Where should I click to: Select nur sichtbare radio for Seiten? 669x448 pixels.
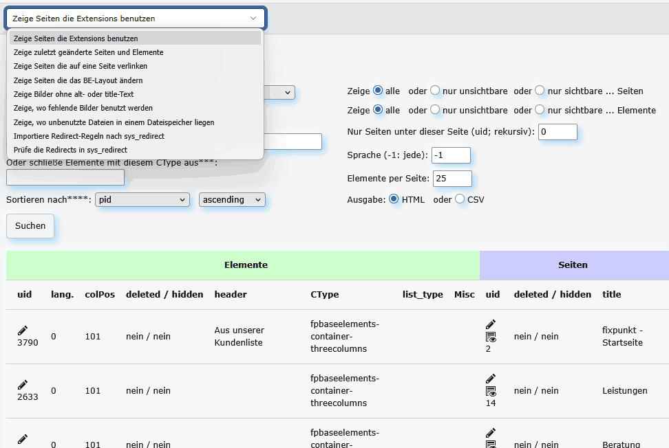(x=540, y=90)
